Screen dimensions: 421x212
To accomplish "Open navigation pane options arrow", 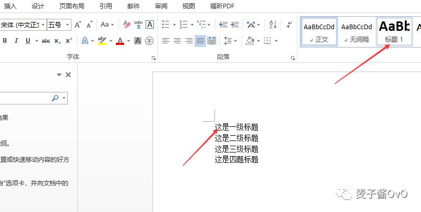I will pos(59,75).
